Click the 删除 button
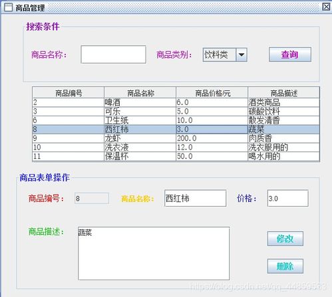332x297 pixels. (x=285, y=266)
